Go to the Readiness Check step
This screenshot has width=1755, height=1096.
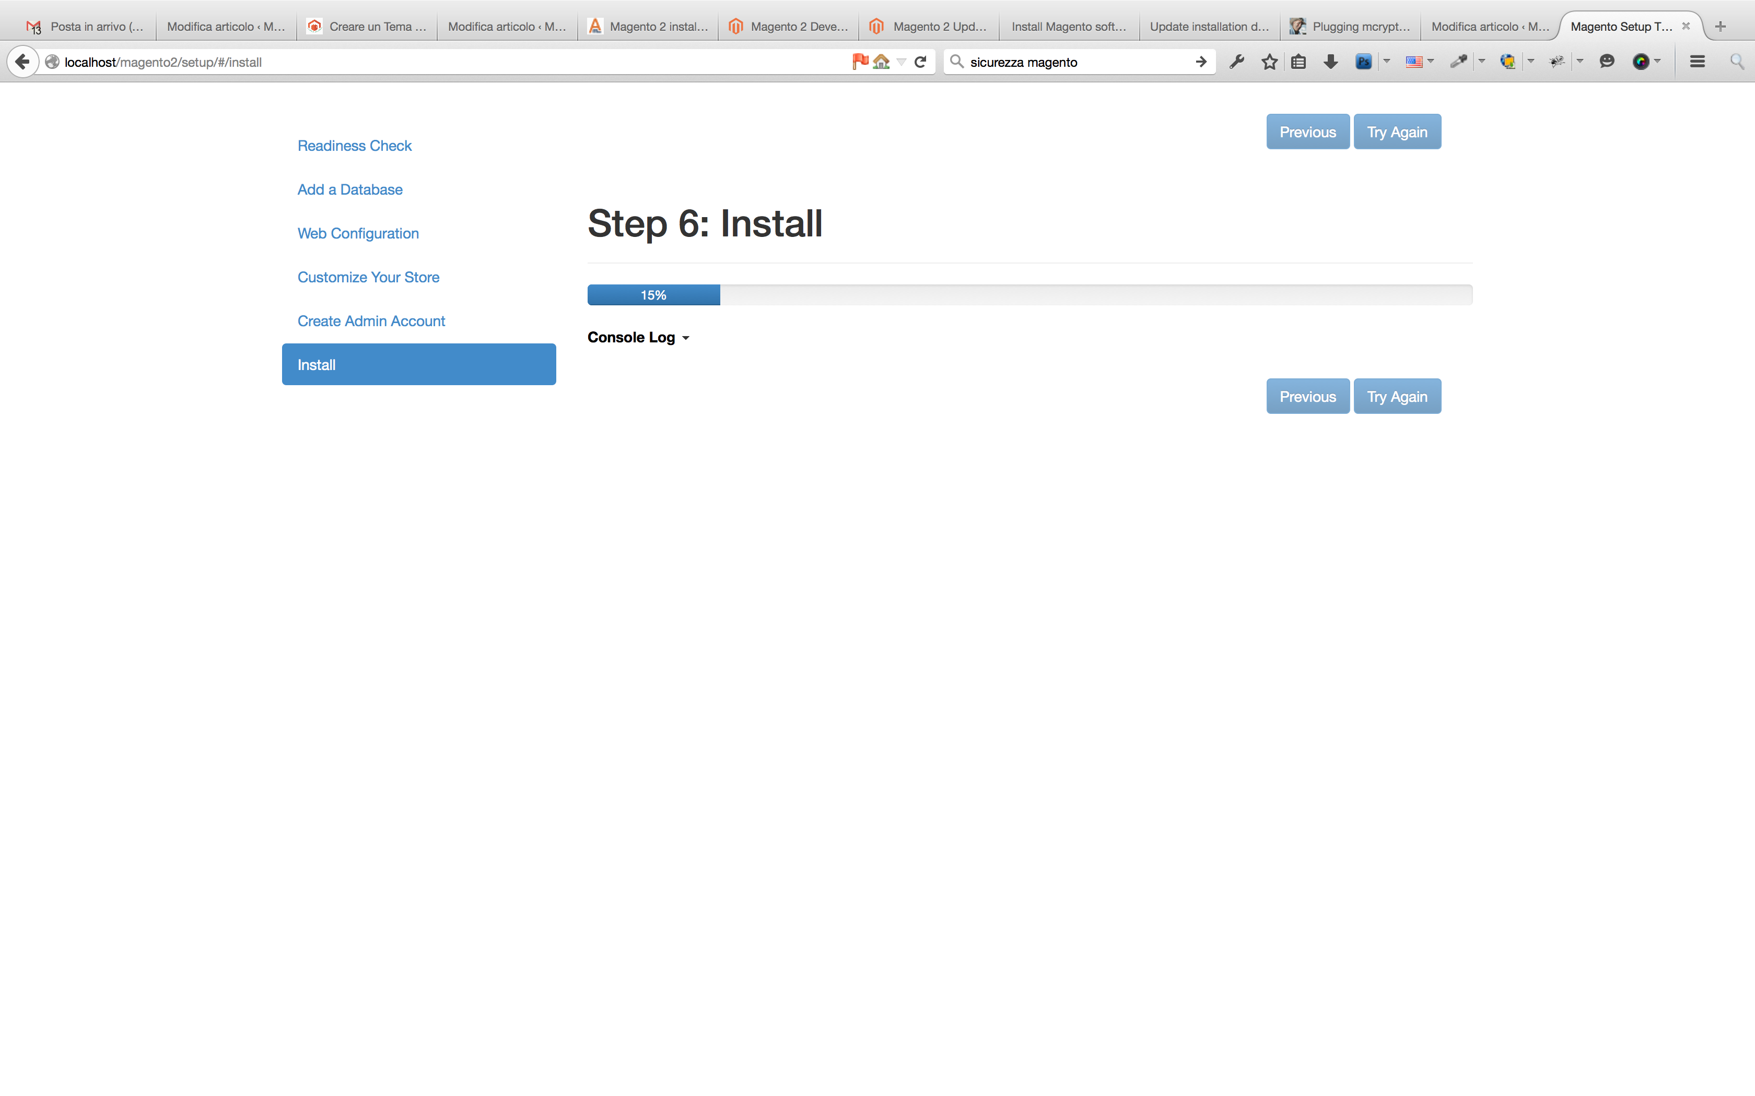click(354, 146)
